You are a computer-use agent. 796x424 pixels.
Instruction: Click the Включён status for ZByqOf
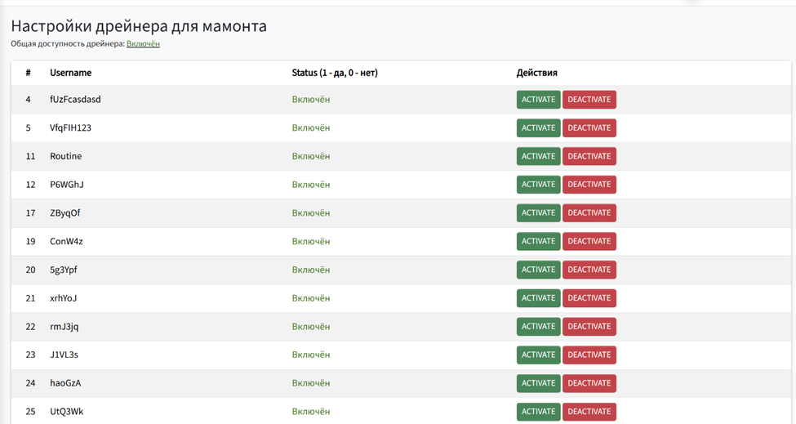(x=311, y=212)
